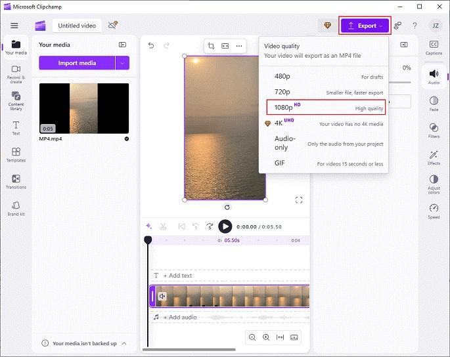Screen dimensions: 450x357
Task: Click Add text on the timeline
Action: (177, 276)
